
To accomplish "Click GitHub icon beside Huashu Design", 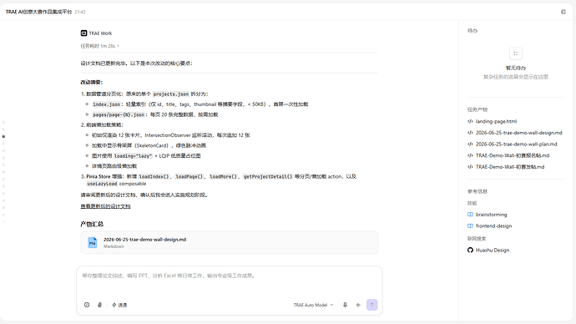I will (x=470, y=251).
